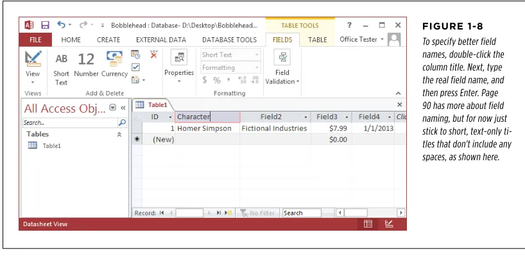Switch to the HOME ribbon tab

71,40
